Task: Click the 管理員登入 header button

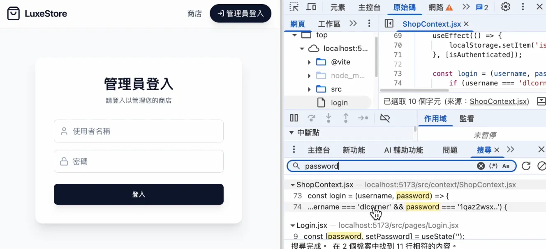Action: [241, 14]
